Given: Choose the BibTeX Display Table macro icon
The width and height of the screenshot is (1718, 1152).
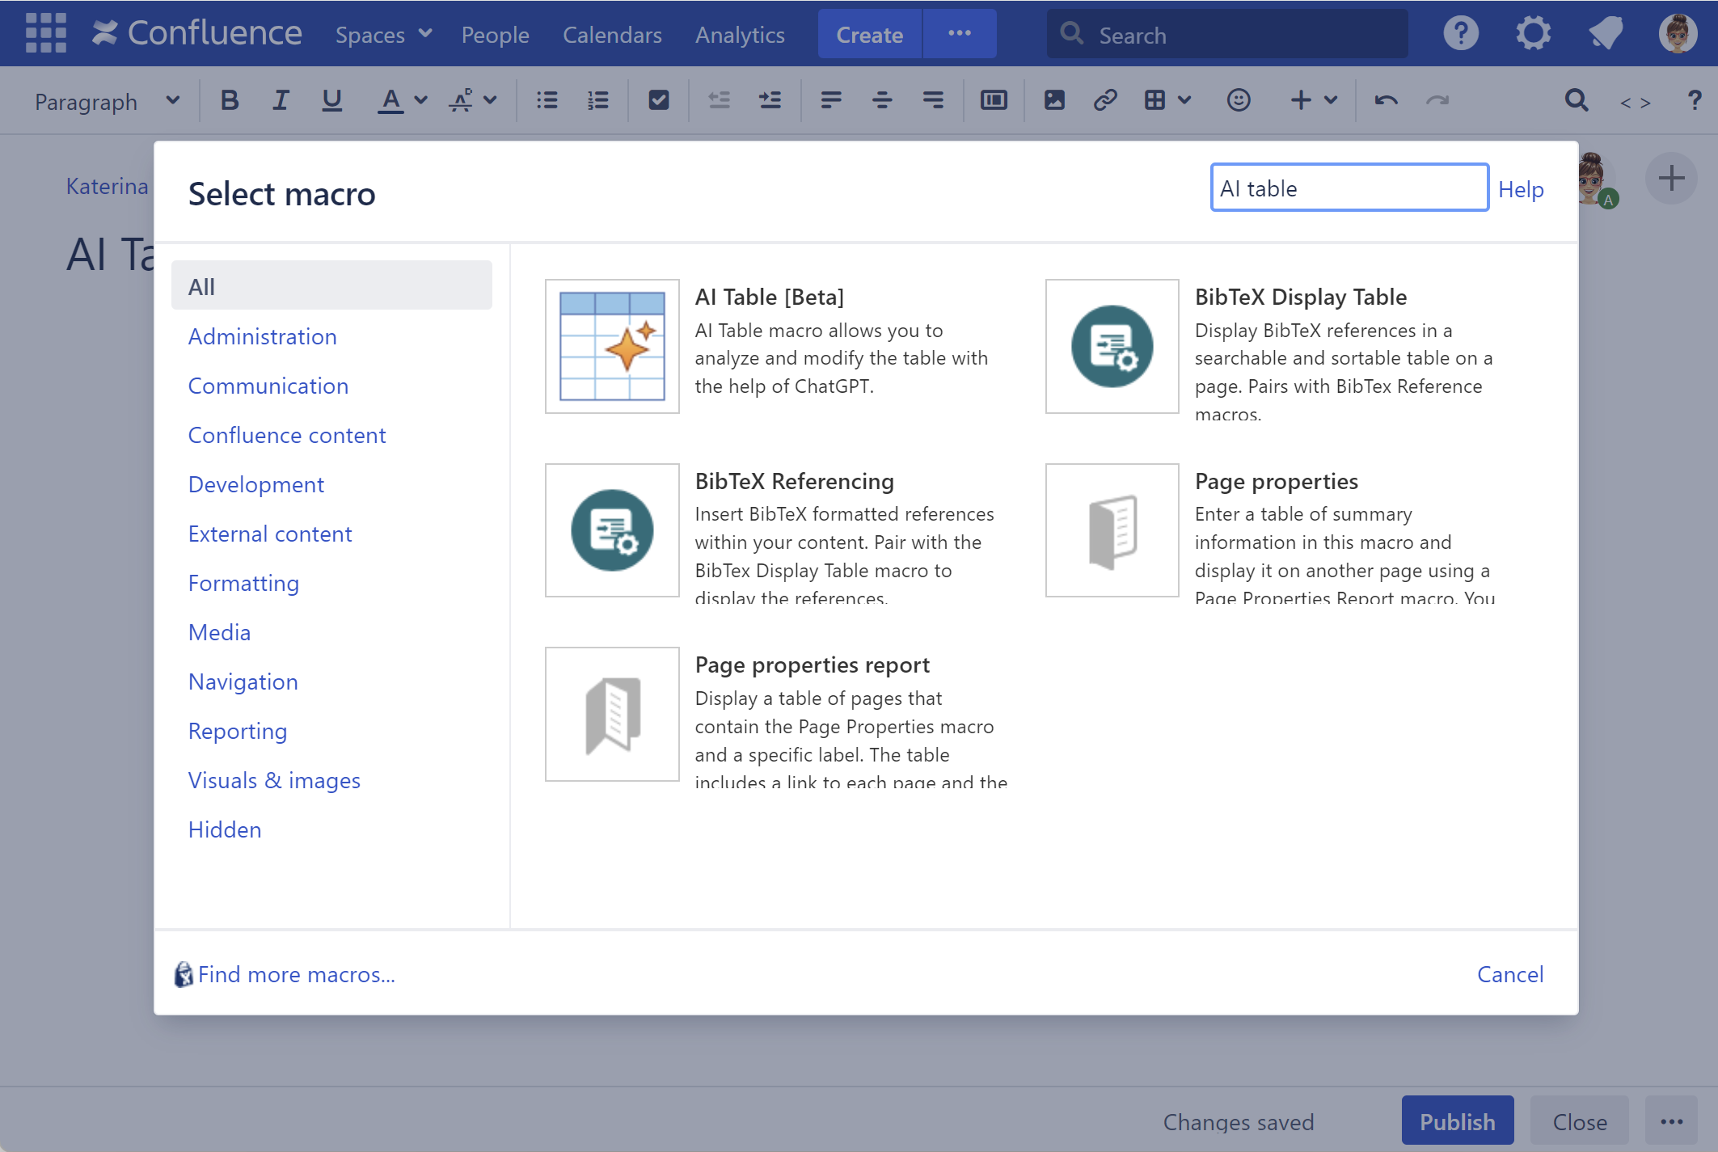Looking at the screenshot, I should click(1112, 346).
